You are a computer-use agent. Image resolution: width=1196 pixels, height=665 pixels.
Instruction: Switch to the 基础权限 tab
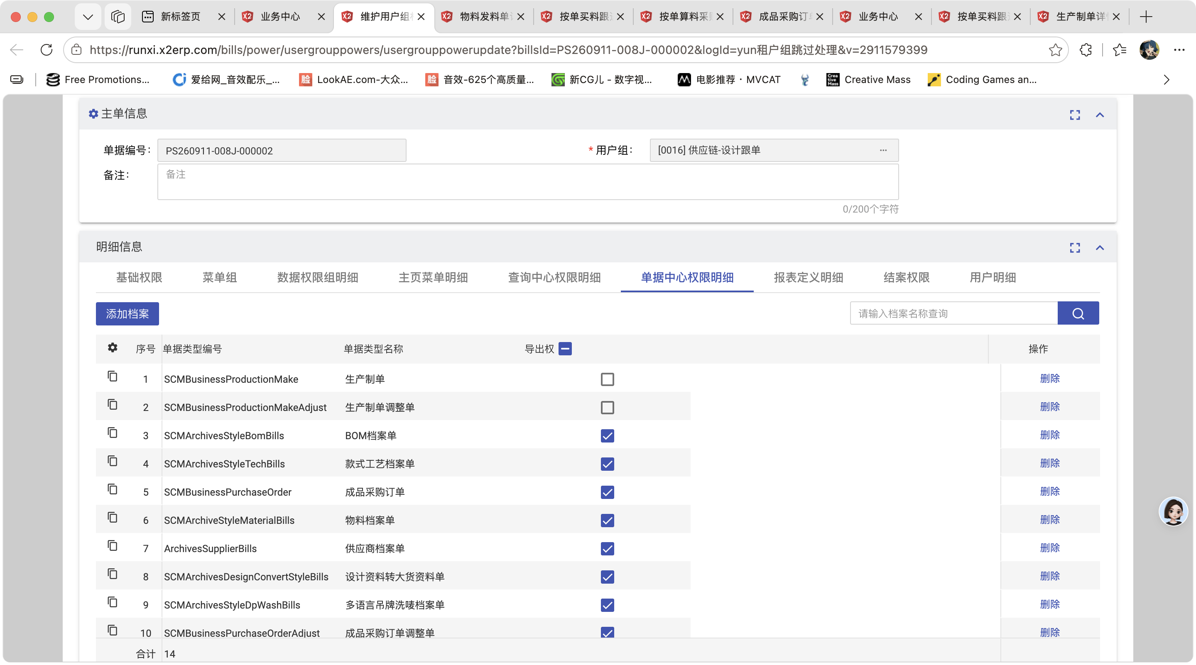pyautogui.click(x=139, y=278)
